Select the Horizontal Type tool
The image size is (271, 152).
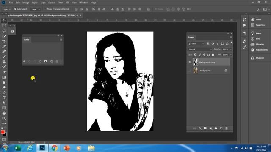(4, 98)
